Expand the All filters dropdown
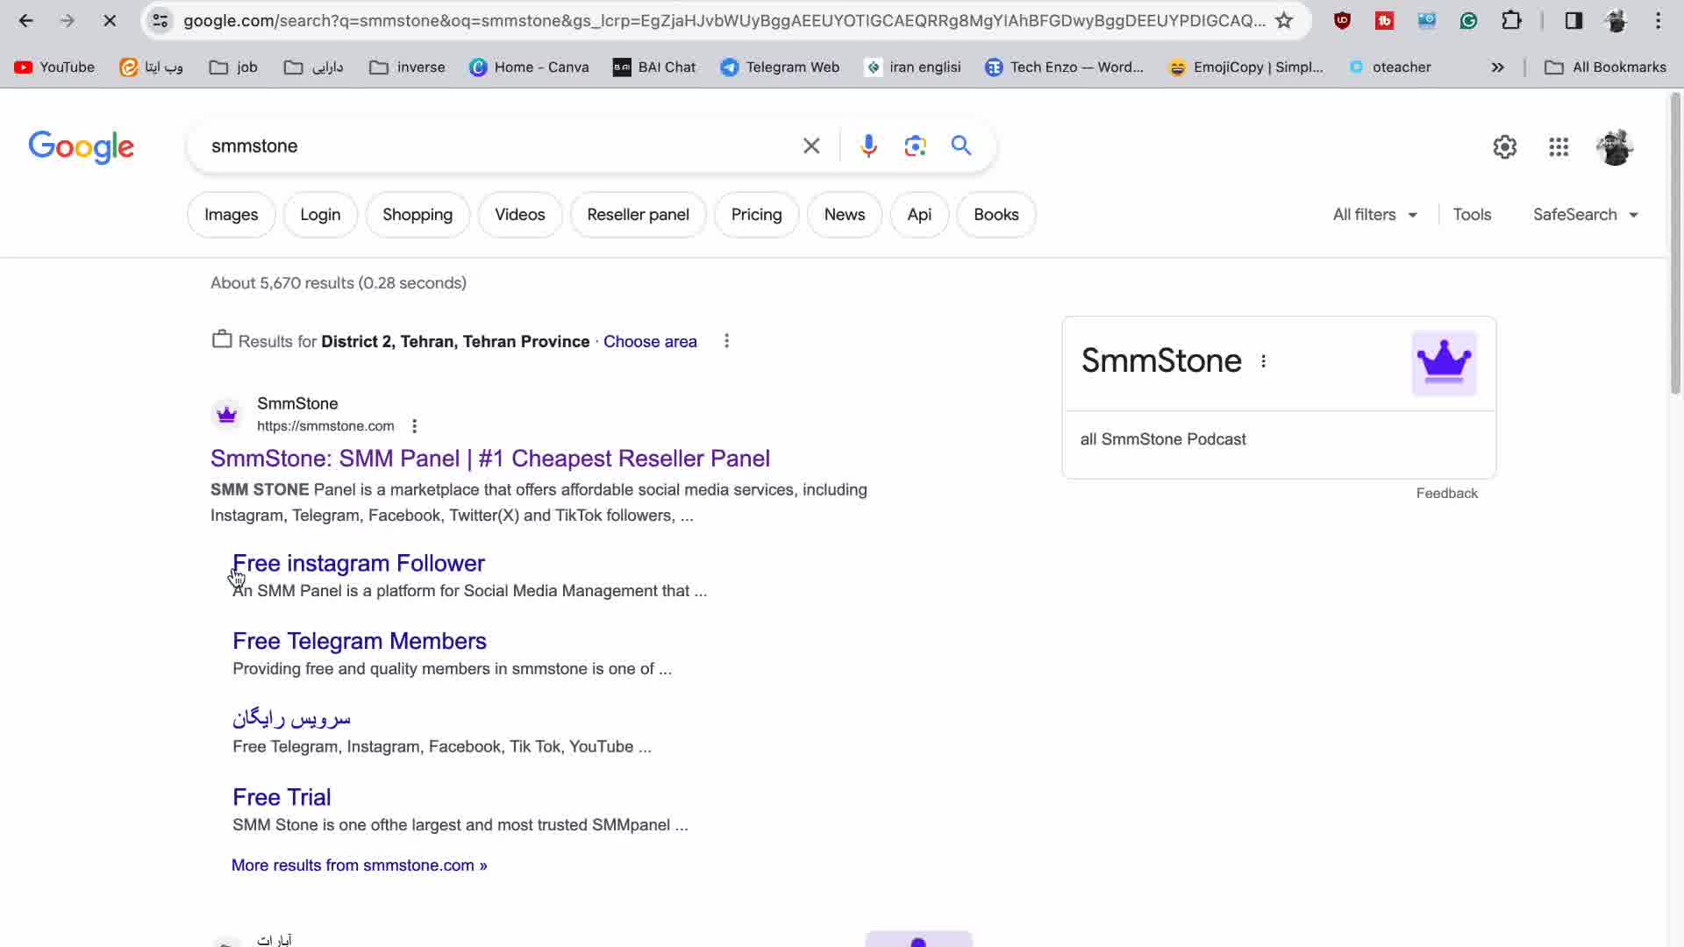The image size is (1684, 947). point(1374,214)
